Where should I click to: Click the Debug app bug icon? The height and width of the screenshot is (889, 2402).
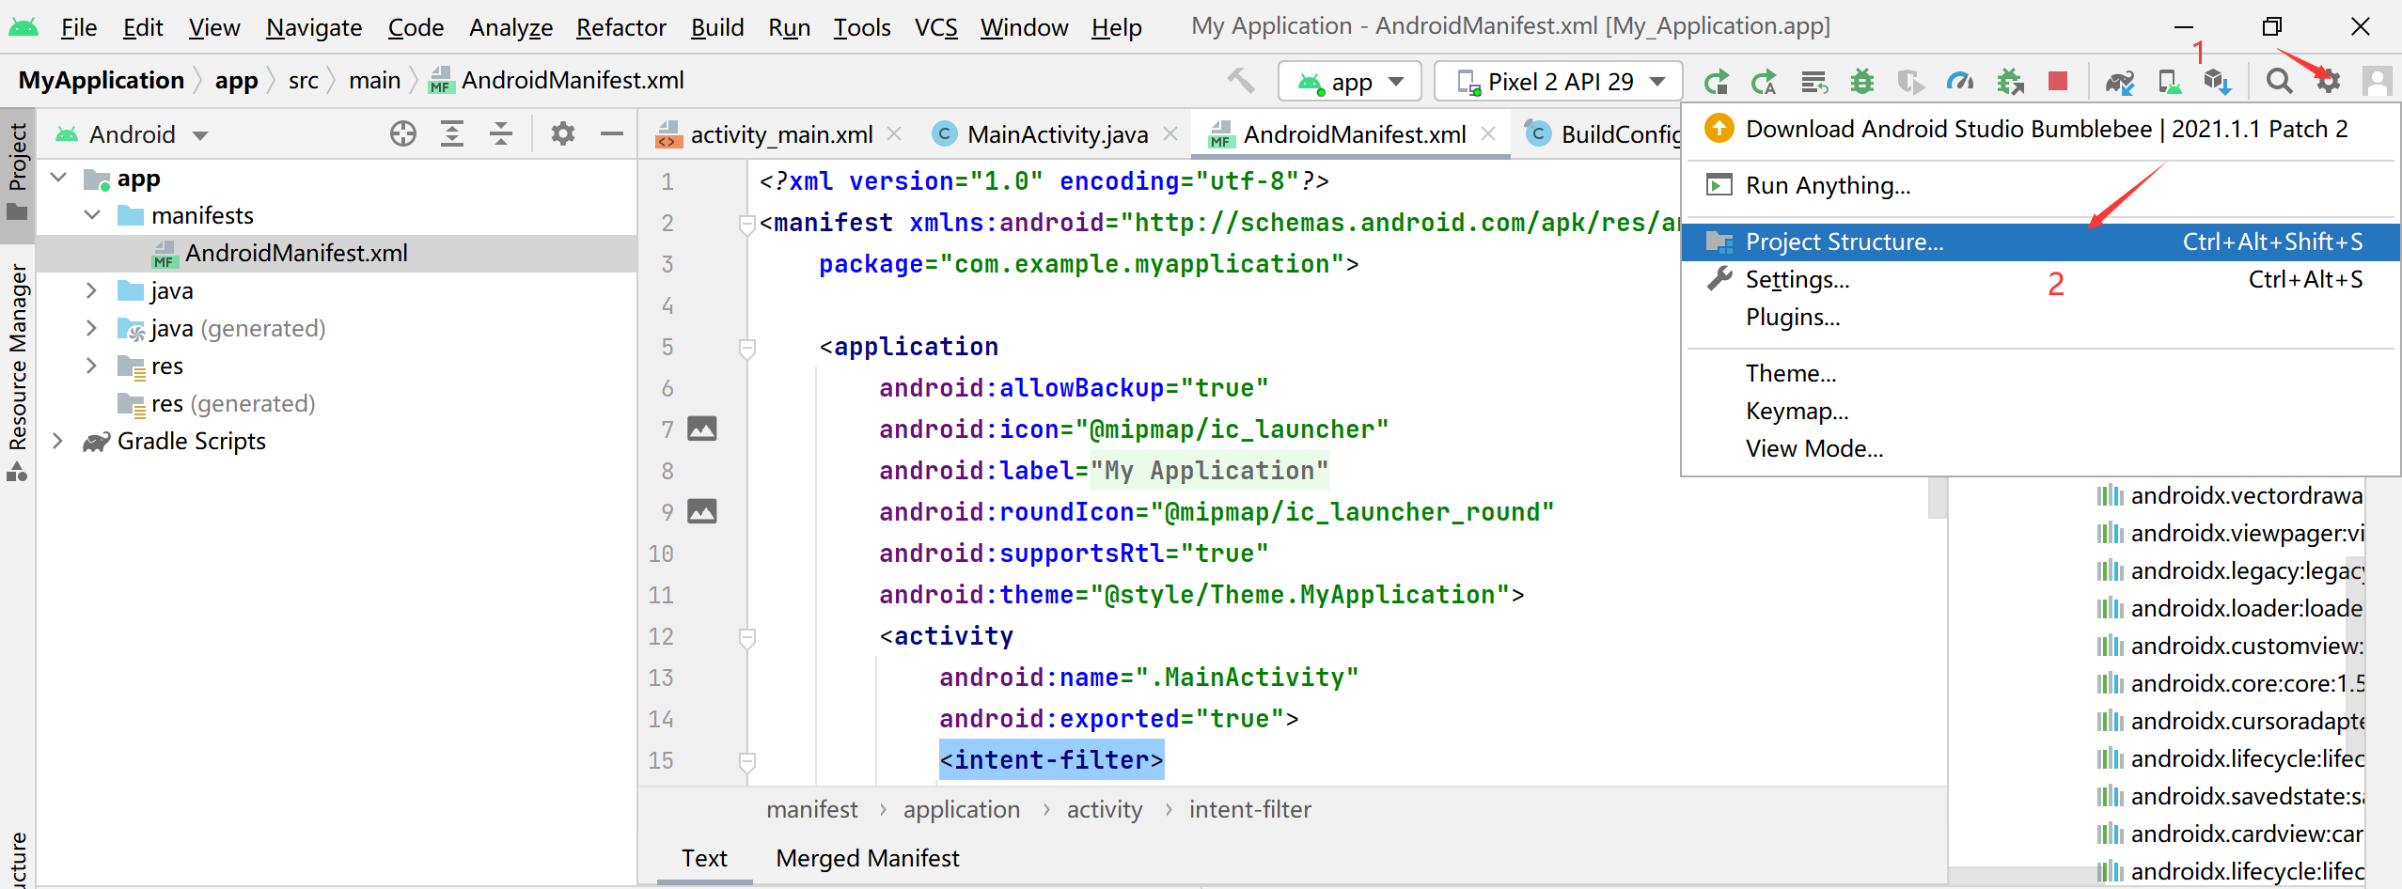tap(1862, 82)
